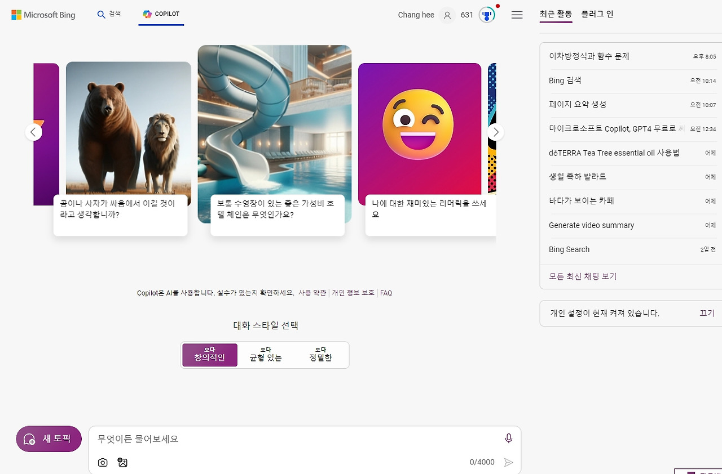Select the winking emoji image card
The height and width of the screenshot is (474, 722).
point(420,129)
